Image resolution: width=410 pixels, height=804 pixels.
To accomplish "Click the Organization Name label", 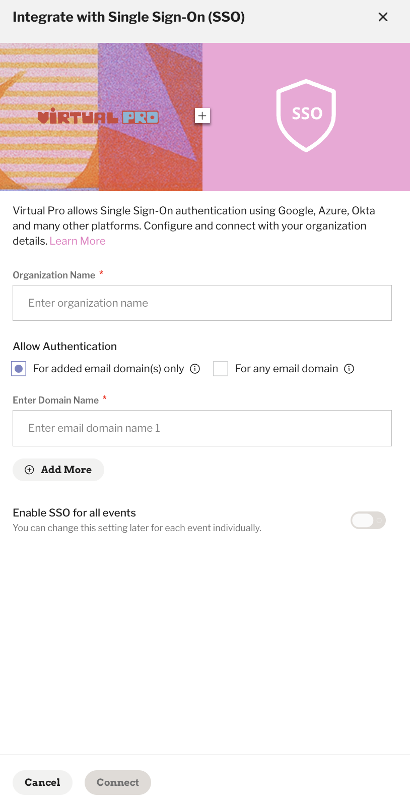I will [x=54, y=275].
